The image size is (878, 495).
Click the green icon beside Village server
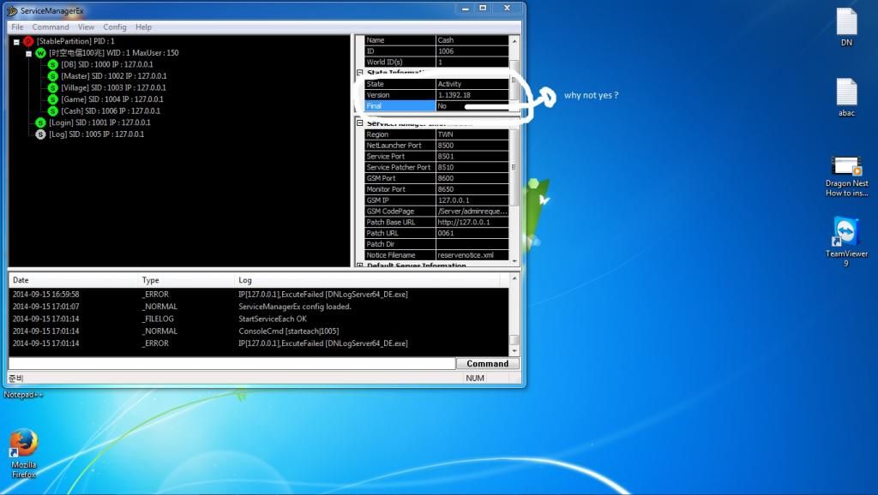[53, 87]
